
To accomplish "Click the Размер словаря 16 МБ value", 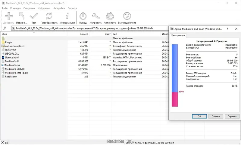I will [235, 86].
